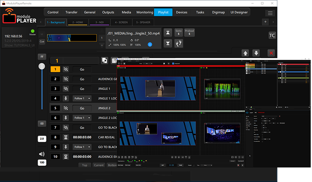Image resolution: width=312 pixels, height=182 pixels.
Task: Open the UI Designer tab
Action: (x=239, y=12)
